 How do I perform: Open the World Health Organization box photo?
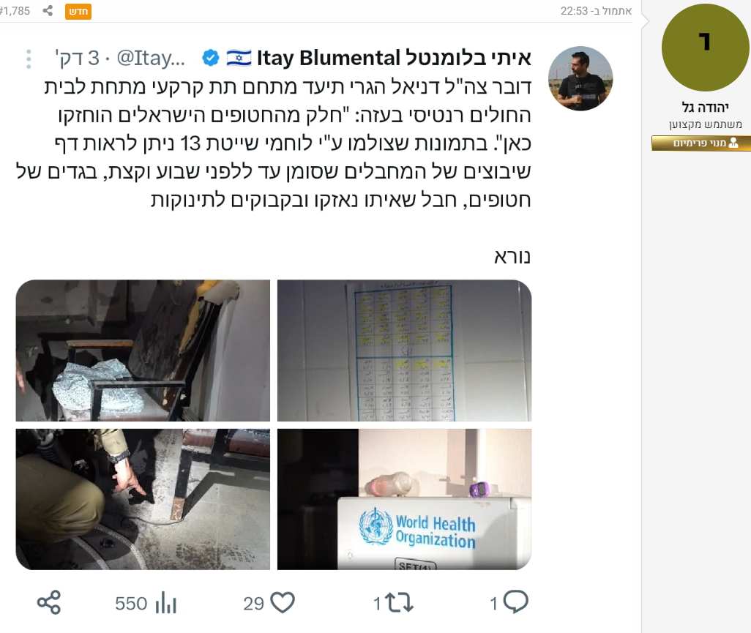tap(404, 499)
